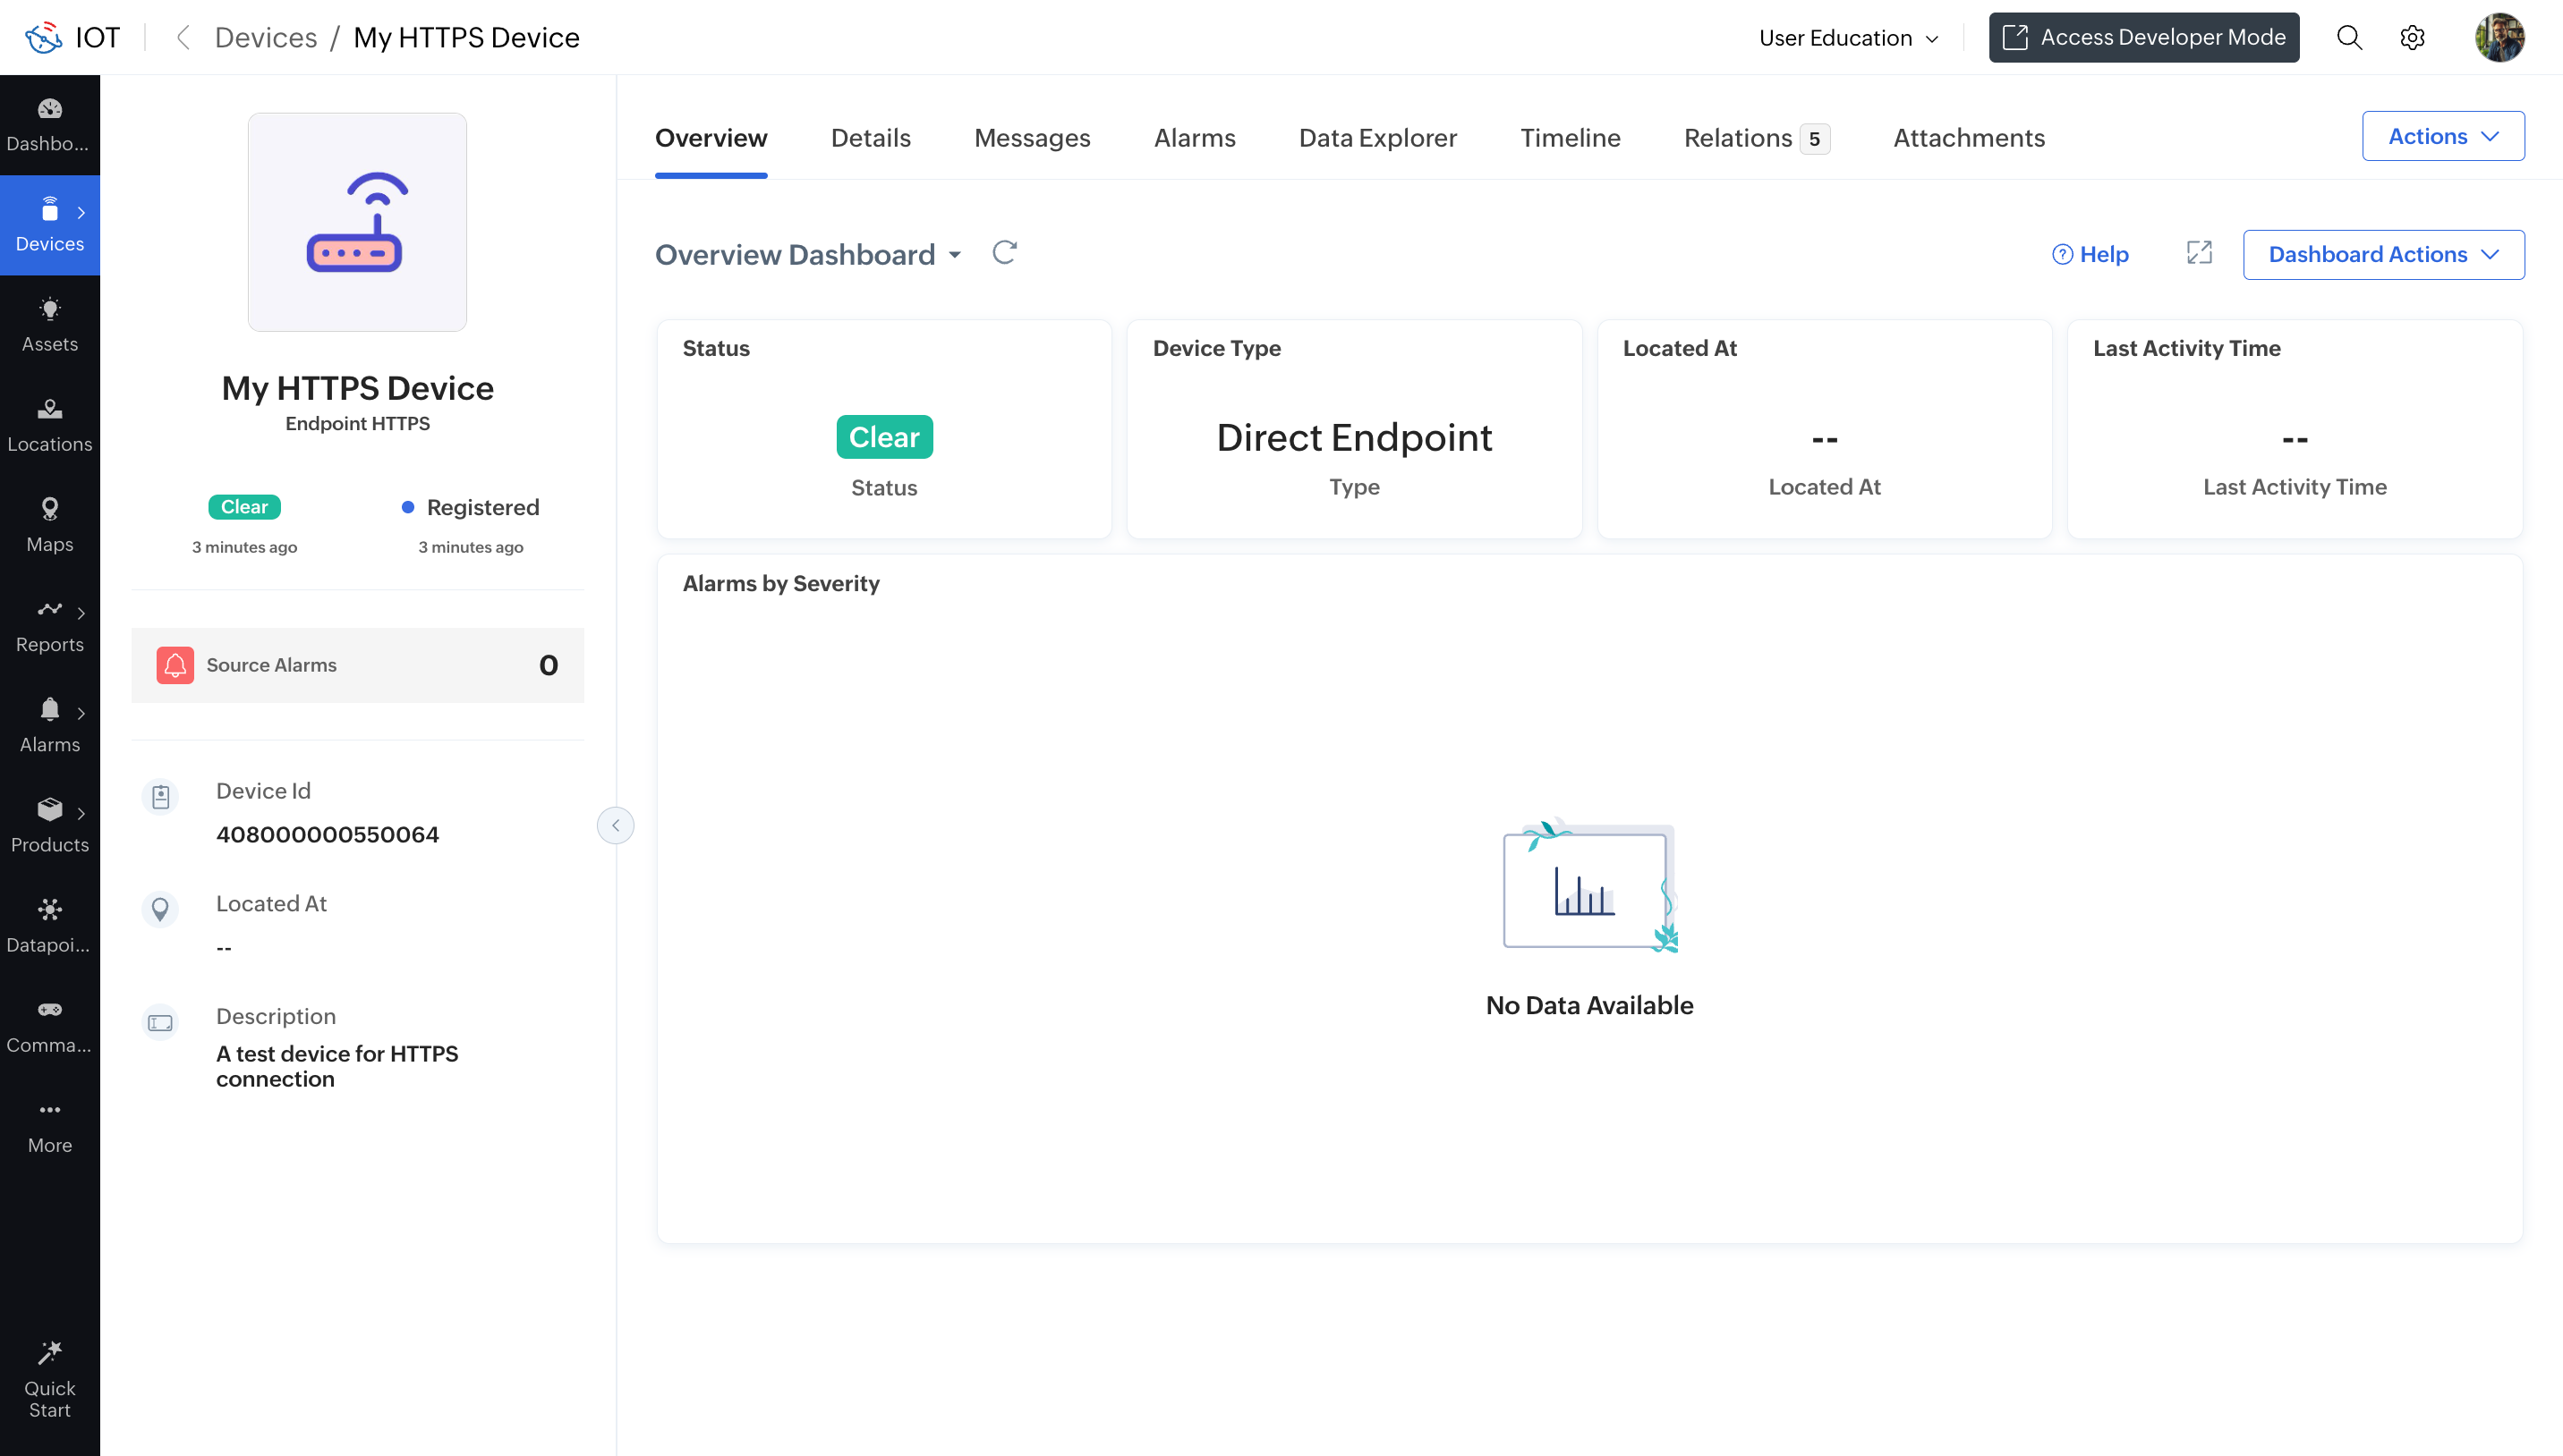Open Locations from the sidebar
The height and width of the screenshot is (1456, 2563).
click(x=49, y=424)
